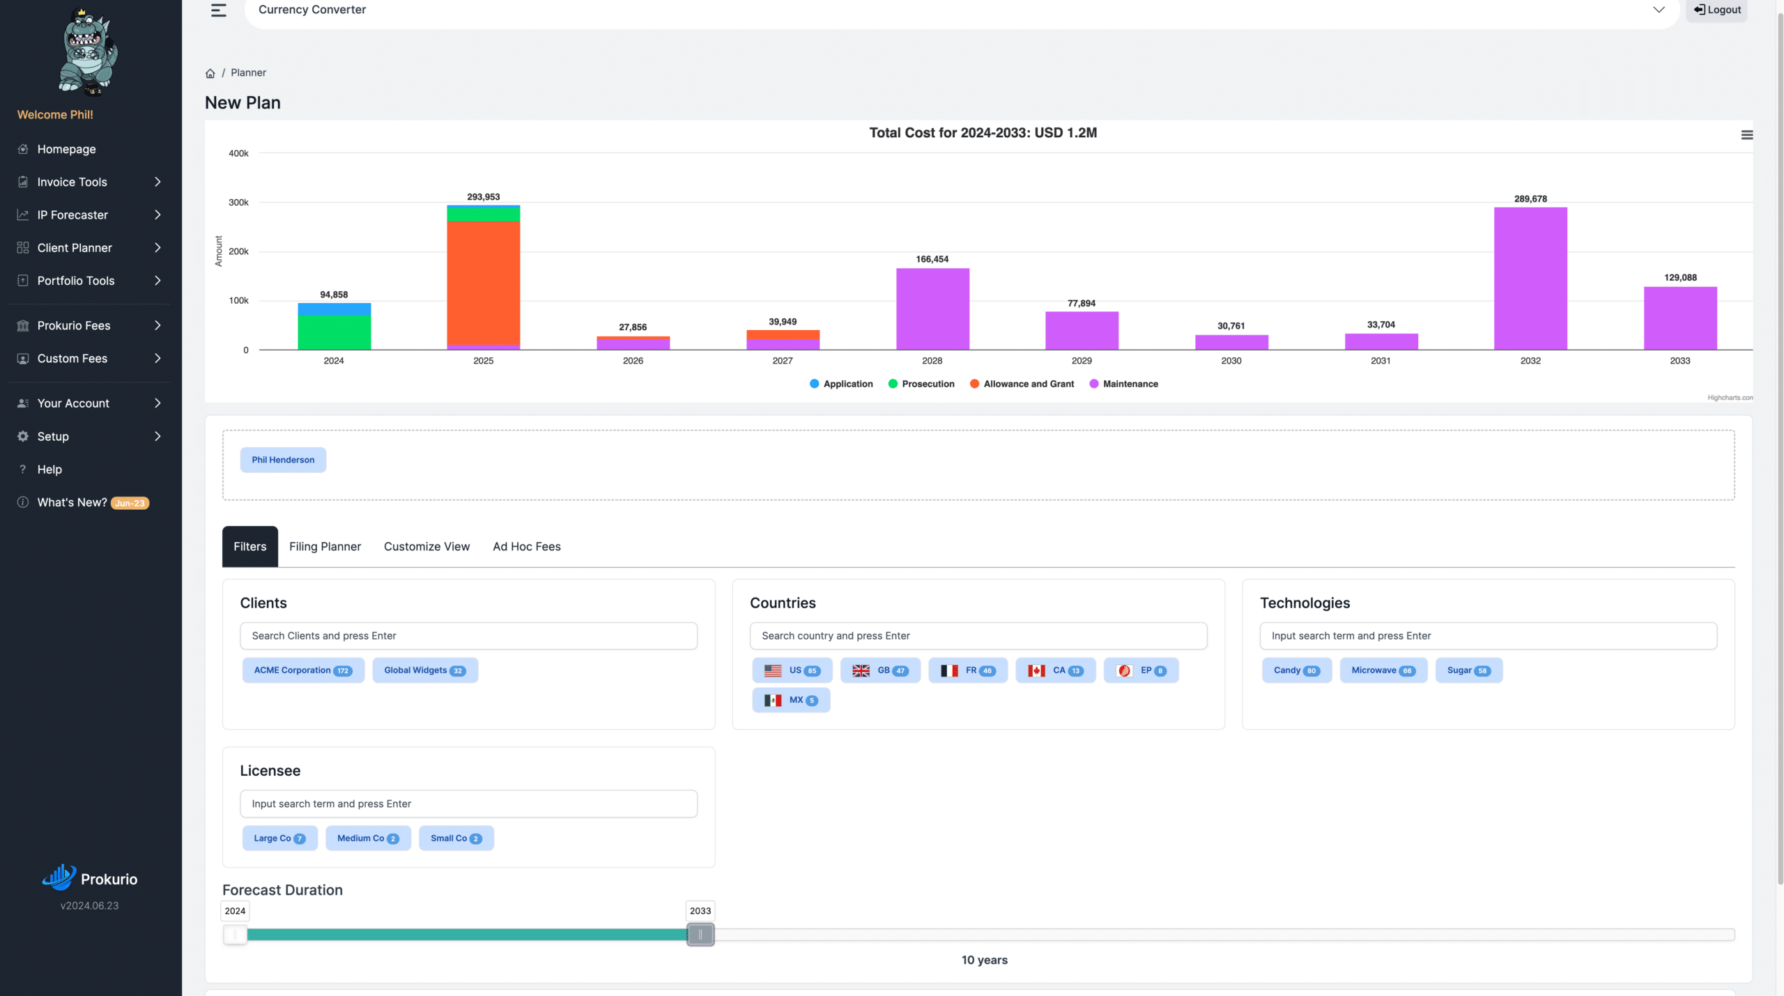Click the What's New info icon
This screenshot has width=1784, height=996.
coord(23,502)
